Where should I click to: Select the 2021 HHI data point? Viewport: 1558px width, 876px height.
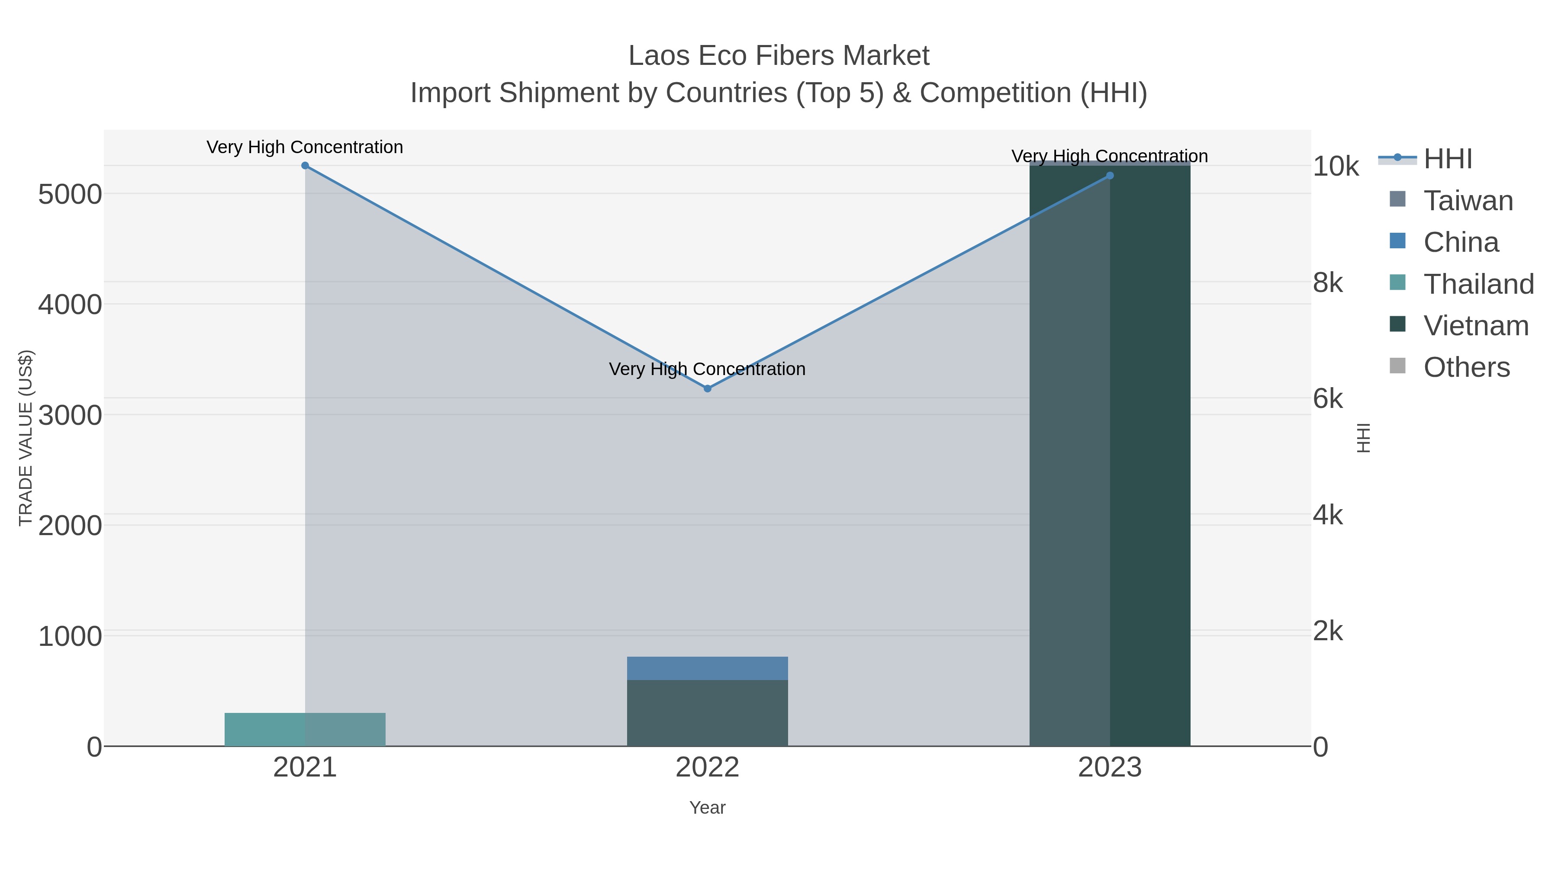pyautogui.click(x=305, y=166)
